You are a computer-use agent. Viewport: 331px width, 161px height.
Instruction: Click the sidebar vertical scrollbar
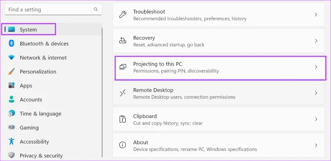point(102,93)
